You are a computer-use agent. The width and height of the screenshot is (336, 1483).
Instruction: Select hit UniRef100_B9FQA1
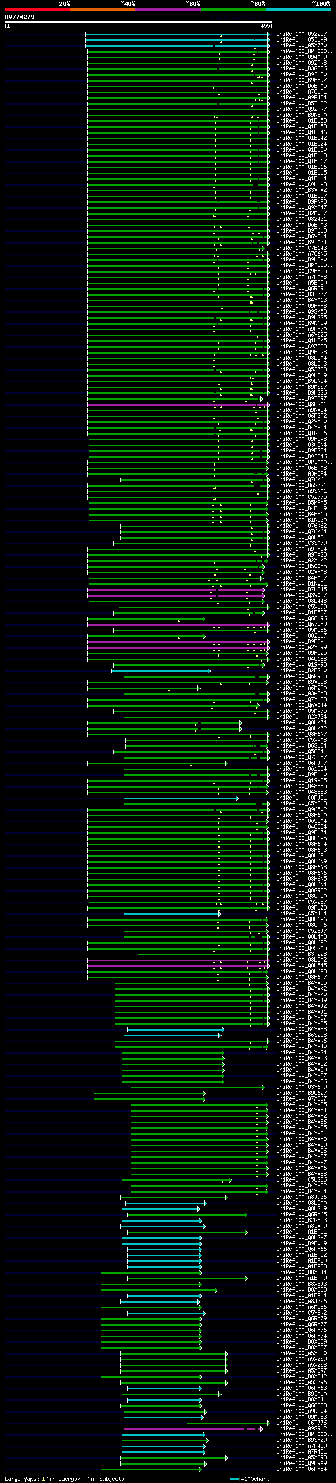(x=301, y=641)
